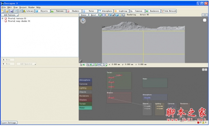Image resolution: width=210 pixels, height=126 pixels.
Task: Click the green refresh arrows icon
Action: click(96, 65)
